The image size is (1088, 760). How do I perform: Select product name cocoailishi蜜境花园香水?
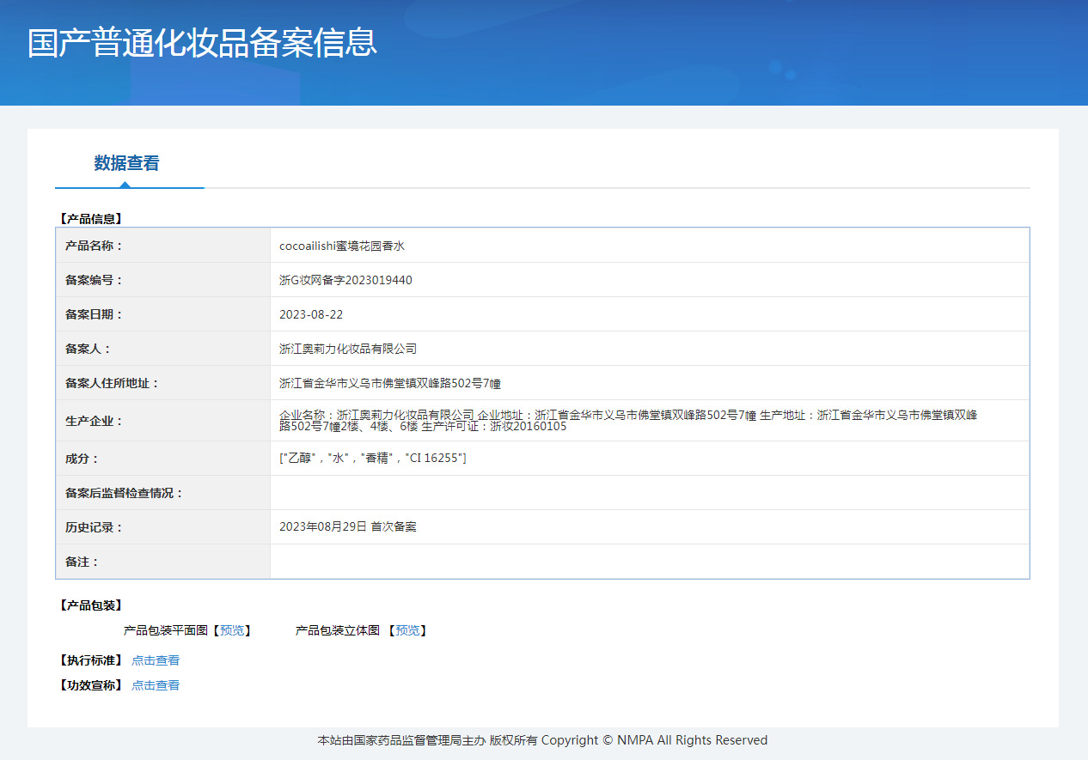[x=342, y=246]
